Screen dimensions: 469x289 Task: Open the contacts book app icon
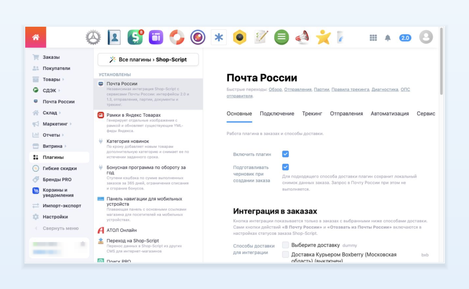click(x=114, y=37)
